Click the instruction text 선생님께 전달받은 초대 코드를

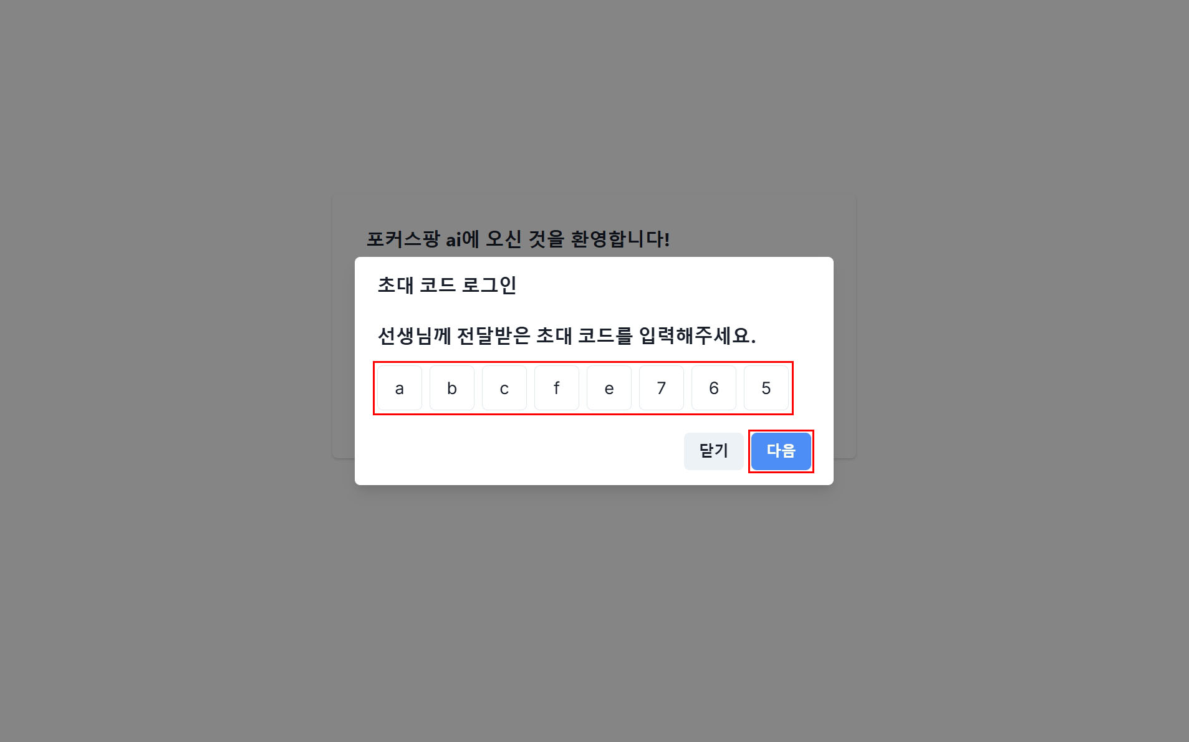pos(505,335)
